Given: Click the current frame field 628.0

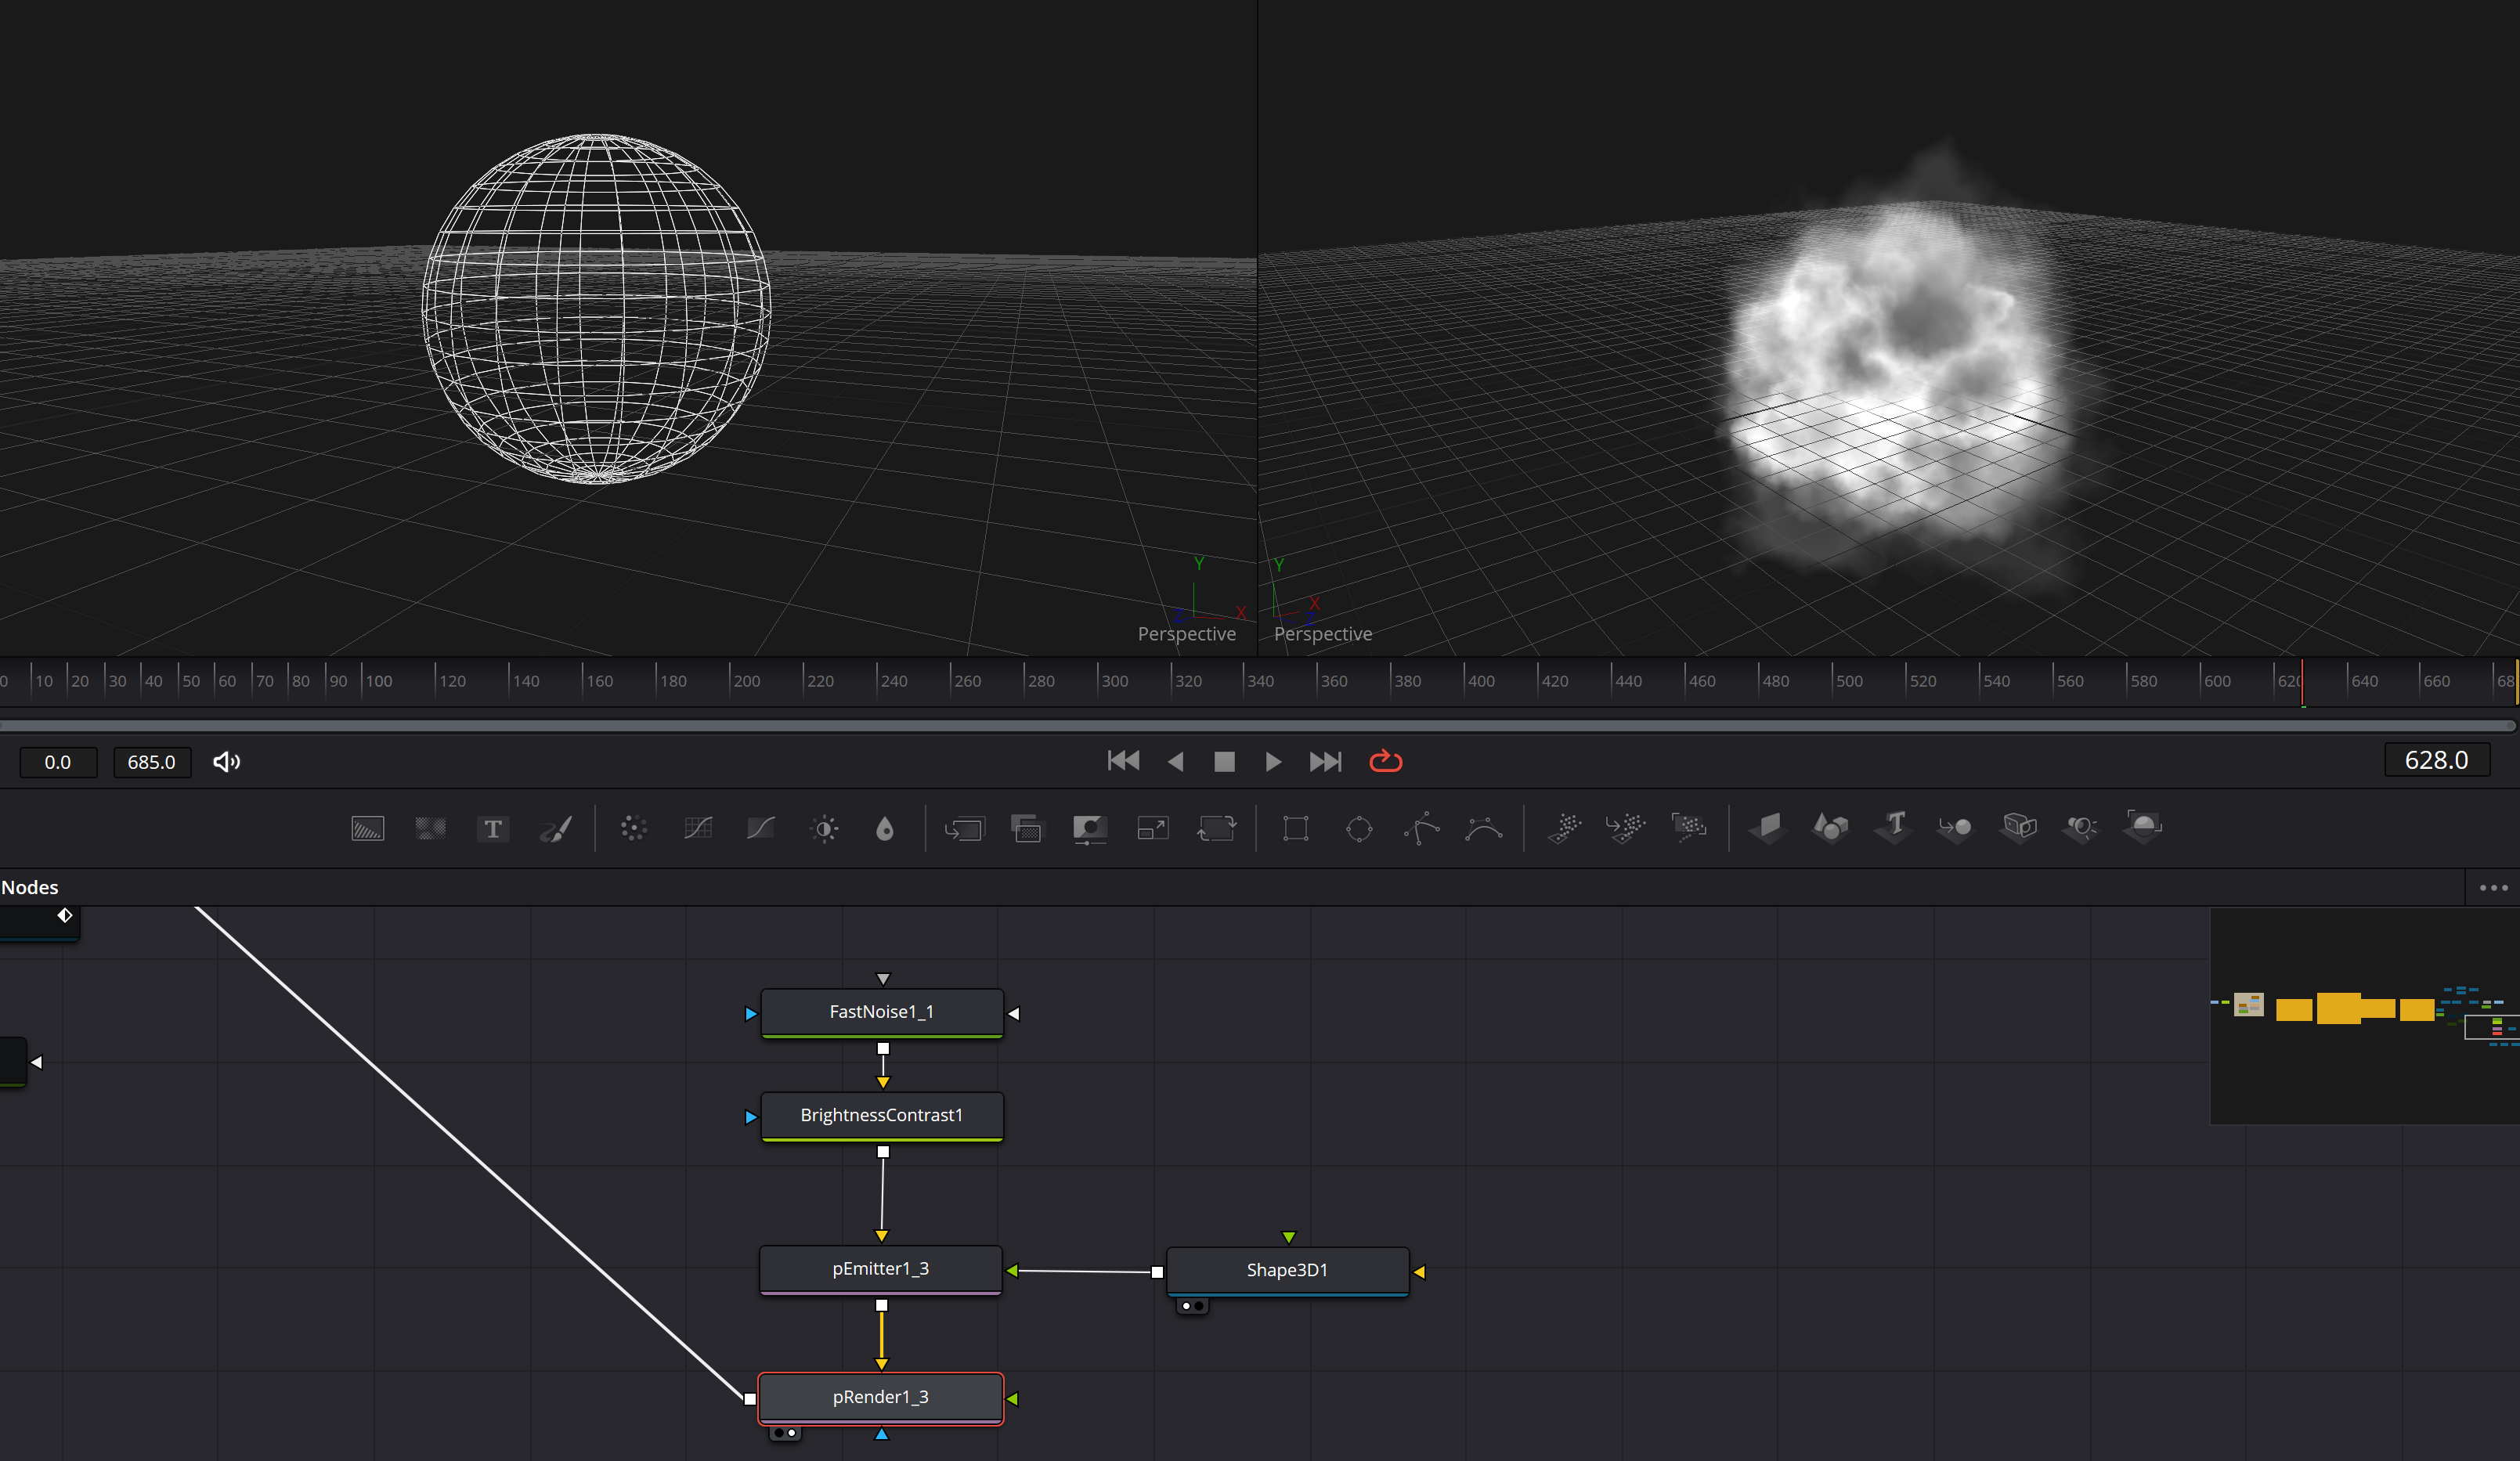Looking at the screenshot, I should (2436, 760).
